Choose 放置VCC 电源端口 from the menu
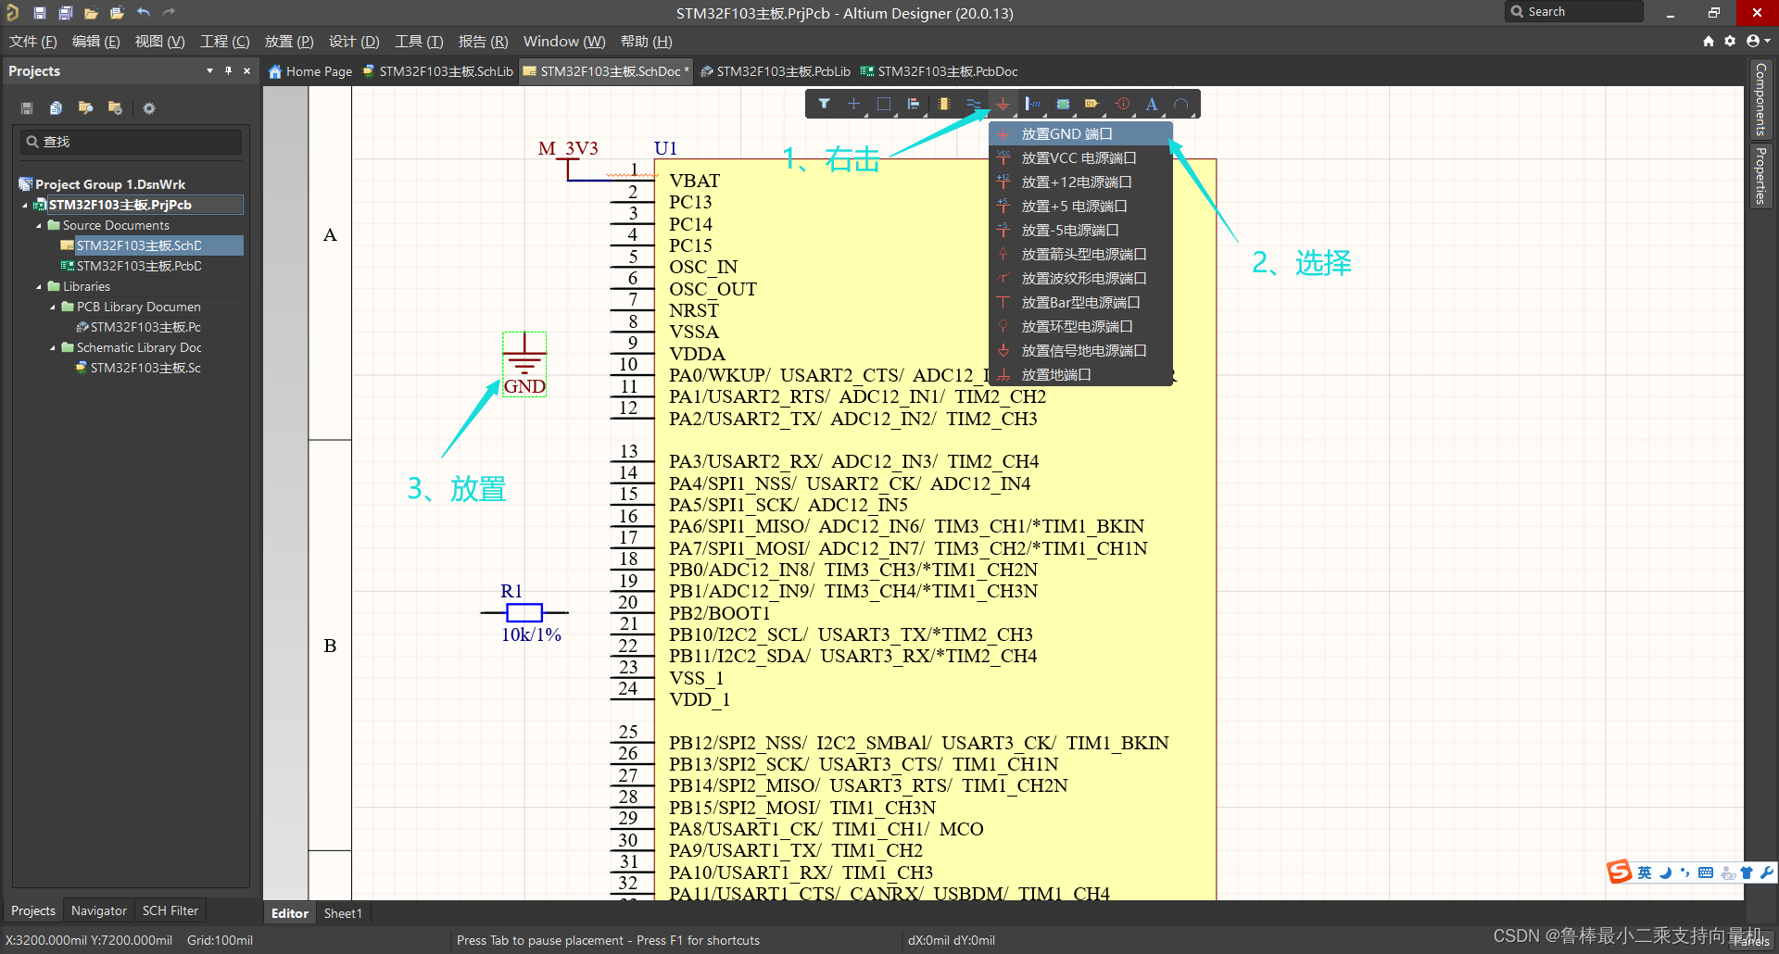Image resolution: width=1779 pixels, height=954 pixels. click(1079, 158)
